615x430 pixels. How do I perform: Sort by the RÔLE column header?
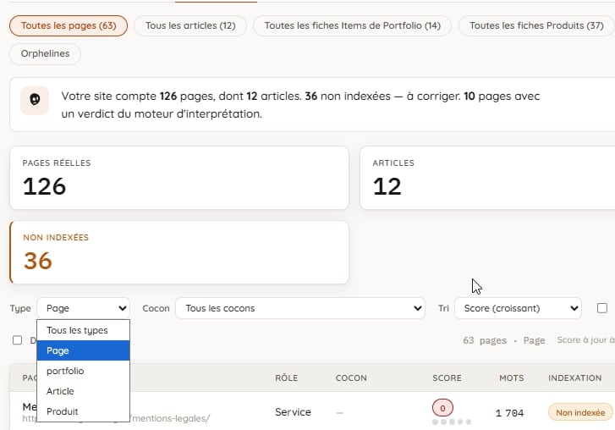(286, 378)
